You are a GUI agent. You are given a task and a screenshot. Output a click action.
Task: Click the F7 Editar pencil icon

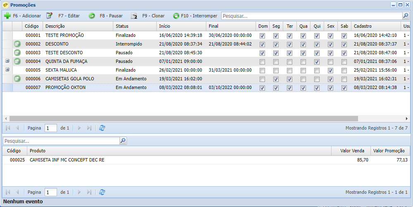50,16
